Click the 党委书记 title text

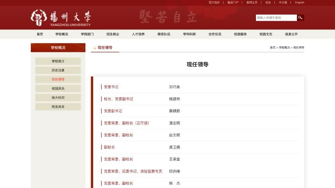[x=111, y=87]
